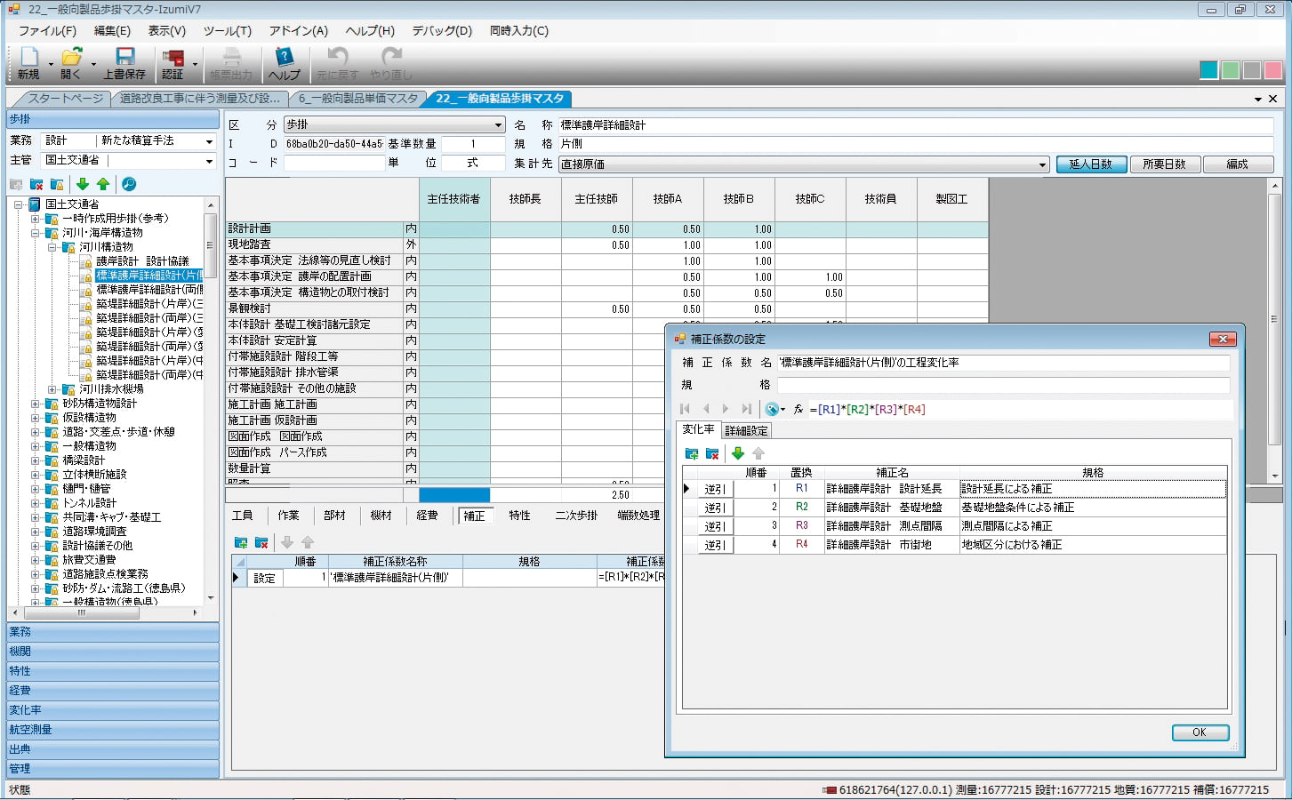Open the ツール(T) menu
The width and height of the screenshot is (1292, 800).
(227, 30)
